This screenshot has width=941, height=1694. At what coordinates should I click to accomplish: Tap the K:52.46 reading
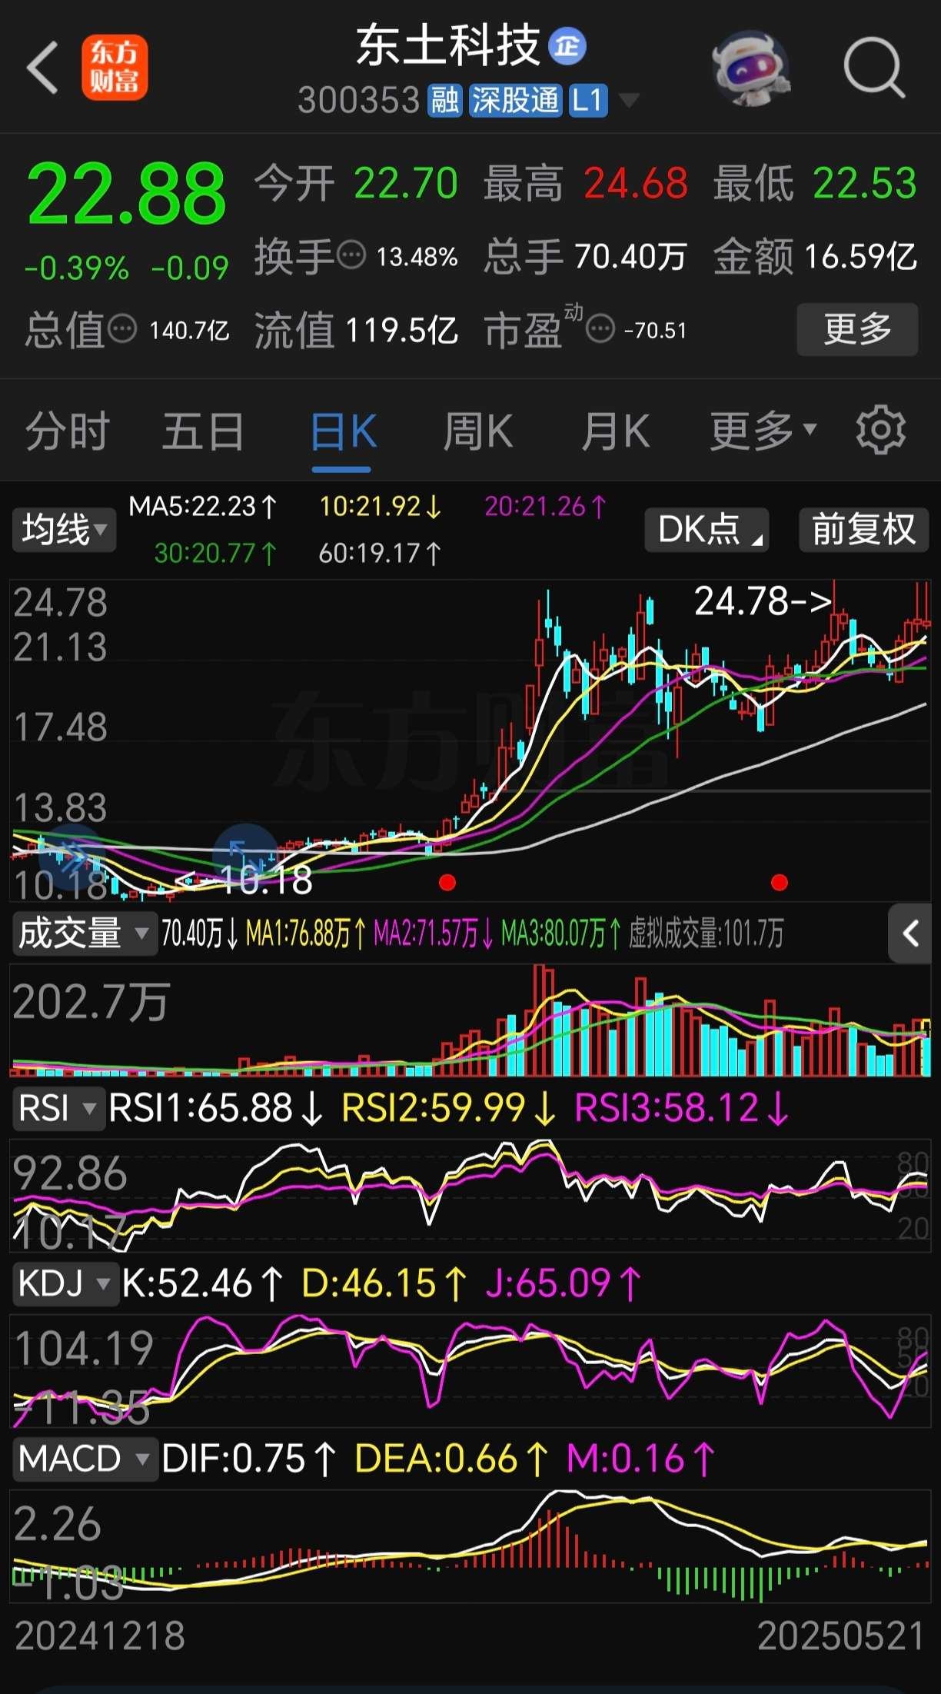tap(203, 1283)
